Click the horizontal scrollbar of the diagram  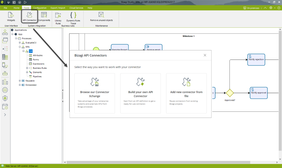pyautogui.click(x=158, y=162)
